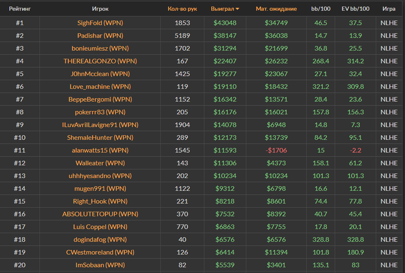
Task: Select the 95.1 EV bb/100 value
Action: coord(355,138)
